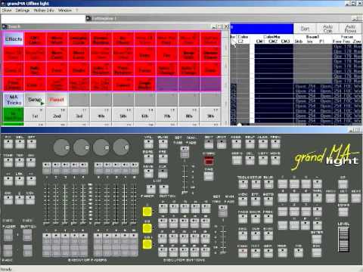
Task: Click the GOTO key
Action: (x=268, y=201)
